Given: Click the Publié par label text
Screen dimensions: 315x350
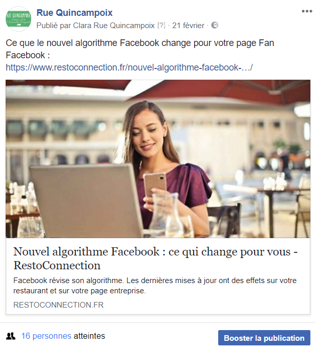Looking at the screenshot, I should pyautogui.click(x=54, y=26).
